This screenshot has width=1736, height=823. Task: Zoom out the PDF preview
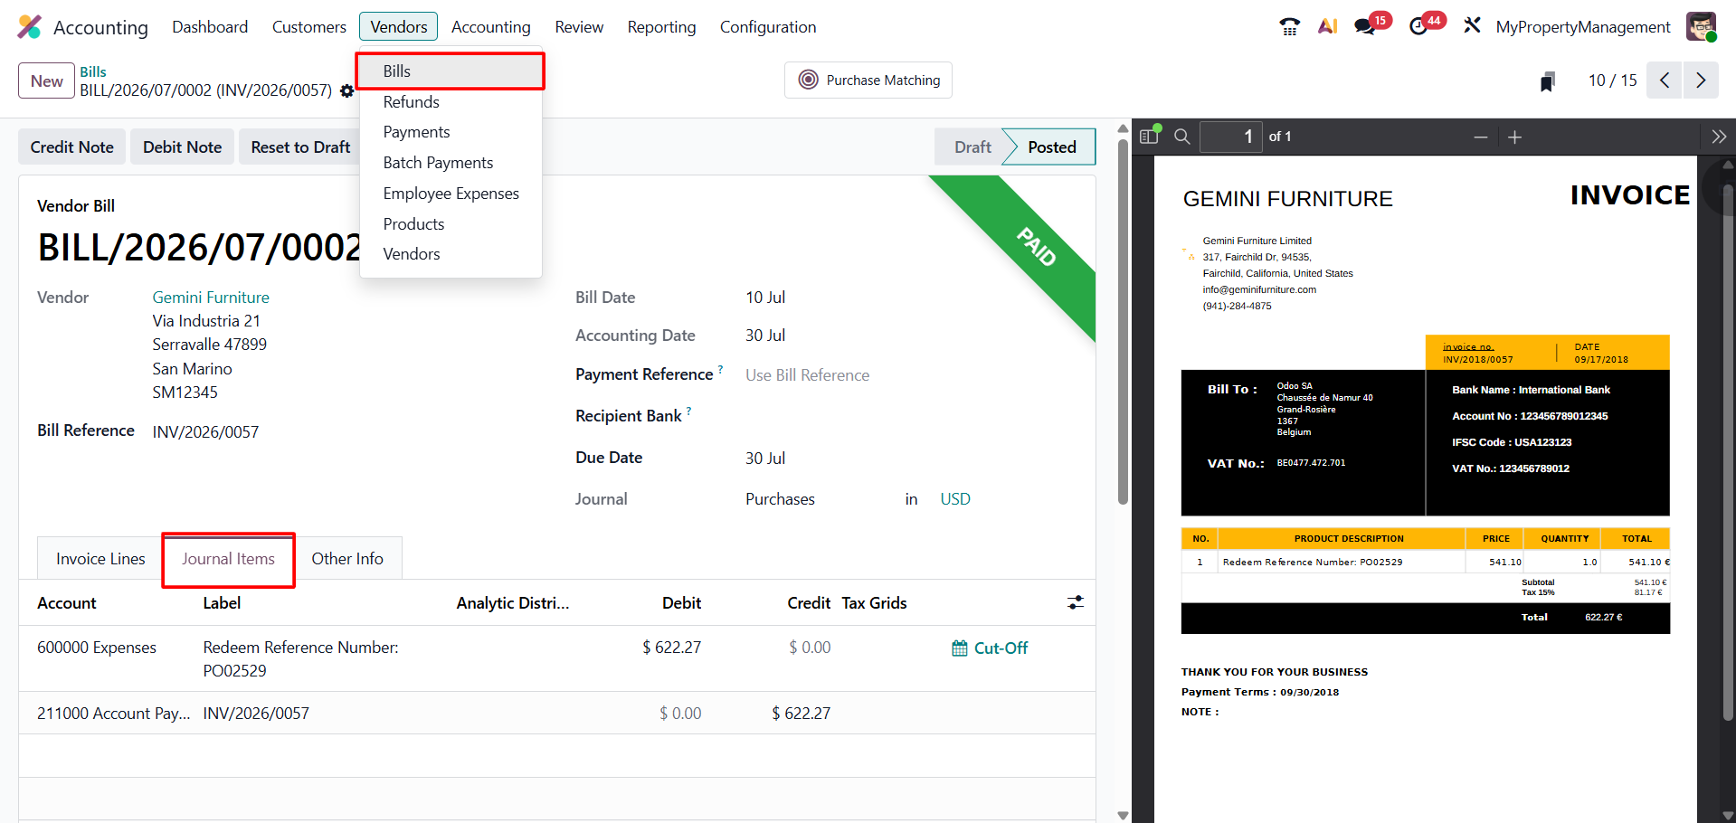(1481, 137)
